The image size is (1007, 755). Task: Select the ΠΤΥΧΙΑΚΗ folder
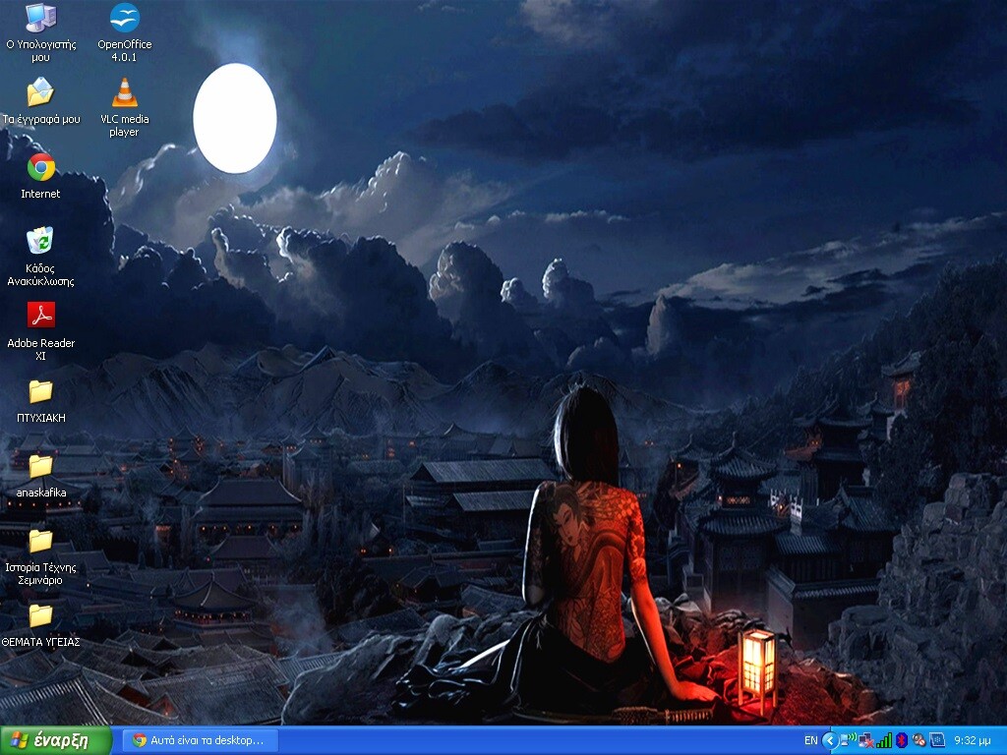40,401
